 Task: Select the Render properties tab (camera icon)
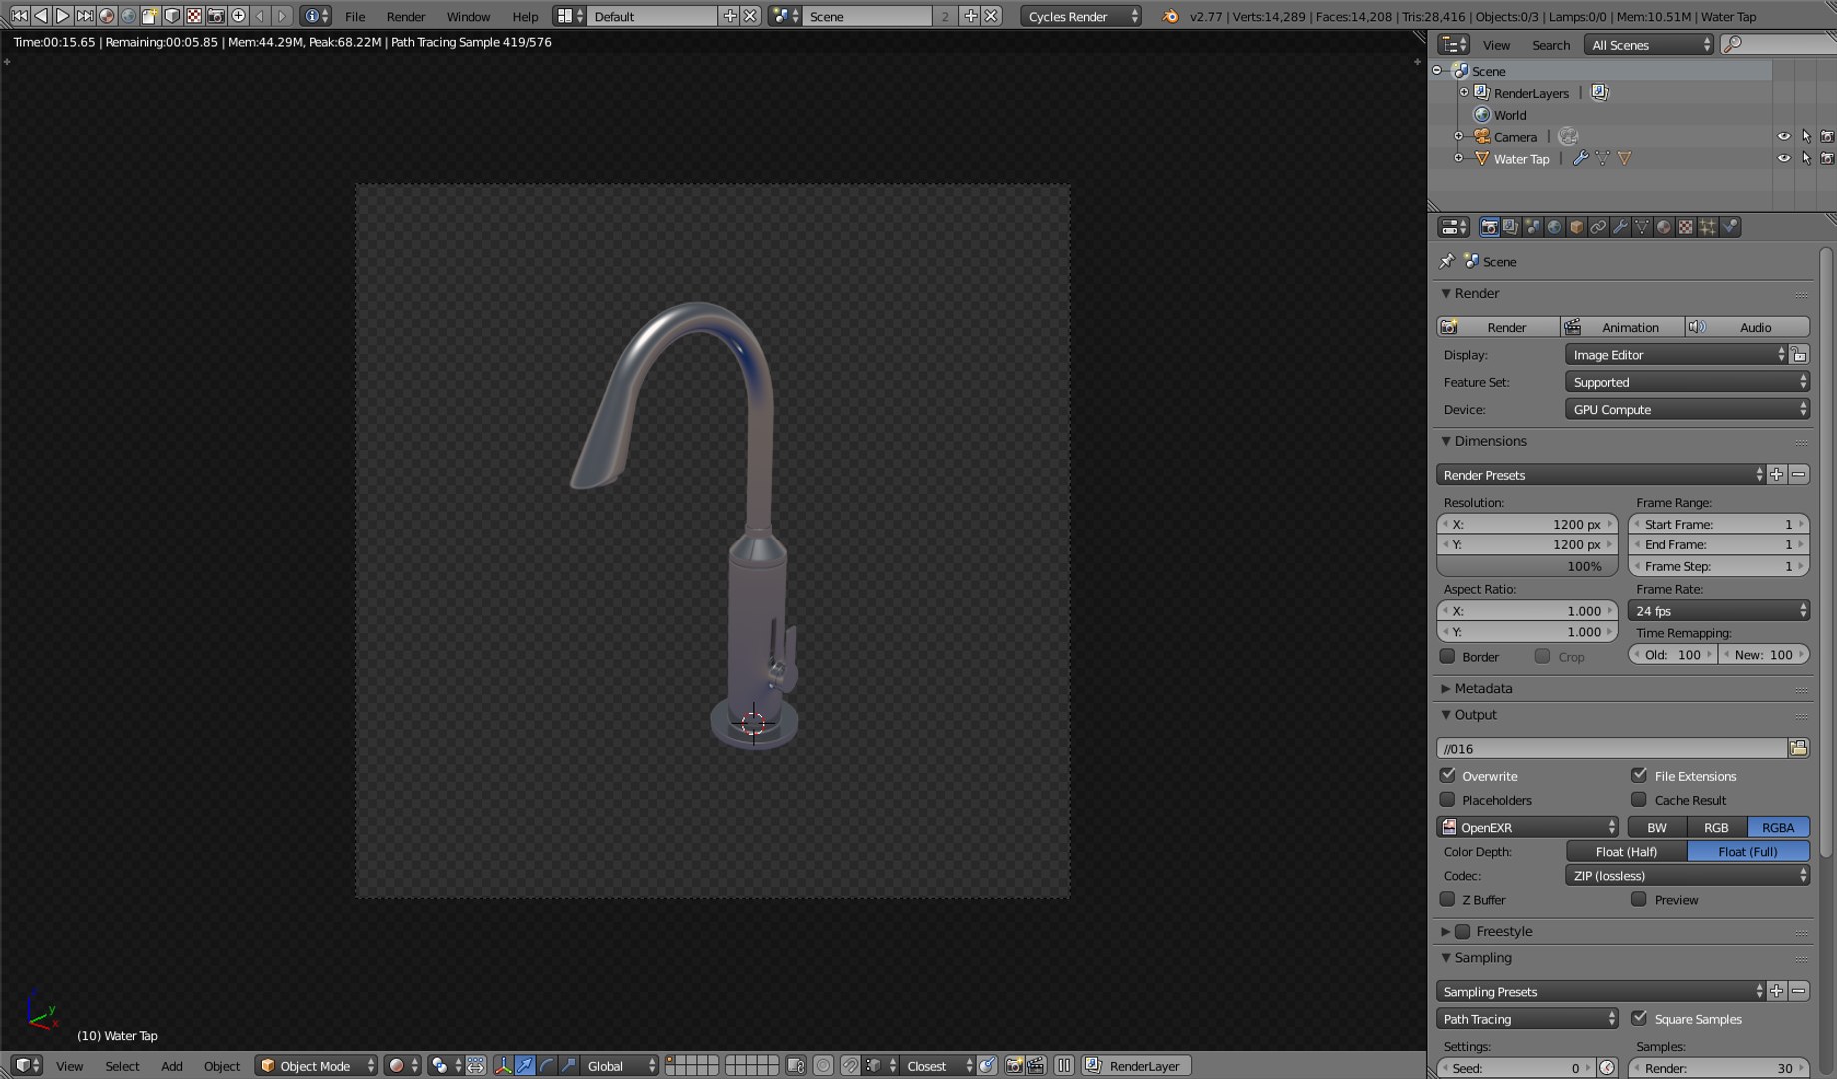point(1489,227)
